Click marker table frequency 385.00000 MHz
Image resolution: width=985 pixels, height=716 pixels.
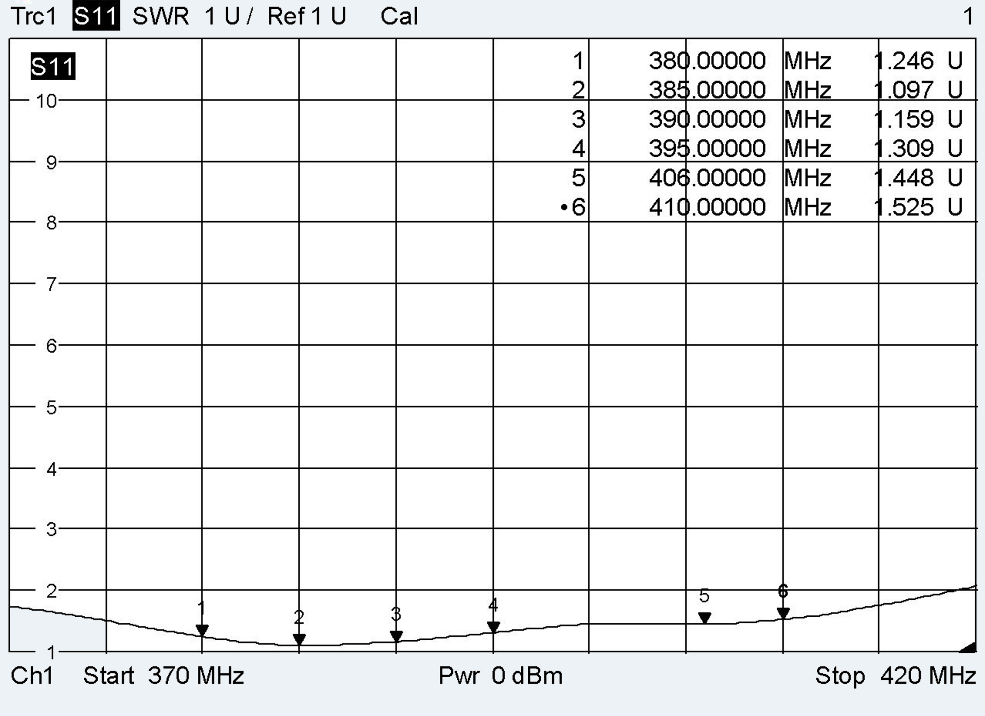pyautogui.click(x=740, y=90)
